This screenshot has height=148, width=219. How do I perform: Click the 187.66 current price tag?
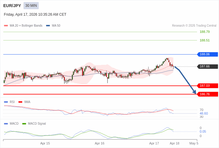[207, 67]
